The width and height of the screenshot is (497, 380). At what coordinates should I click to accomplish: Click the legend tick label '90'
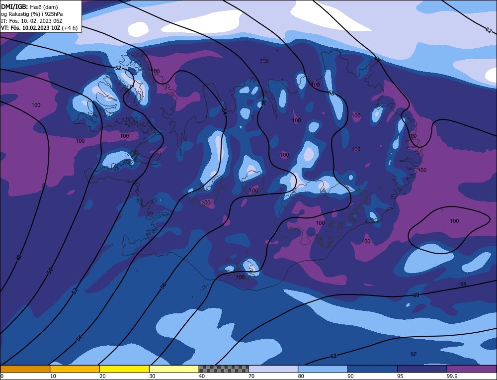350,376
